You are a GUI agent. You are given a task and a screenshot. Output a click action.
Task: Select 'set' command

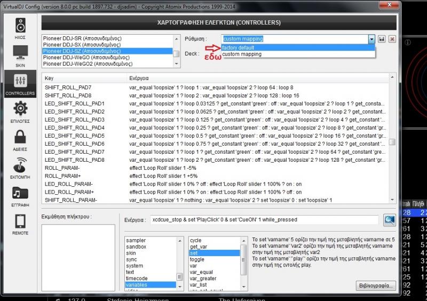tap(215, 253)
